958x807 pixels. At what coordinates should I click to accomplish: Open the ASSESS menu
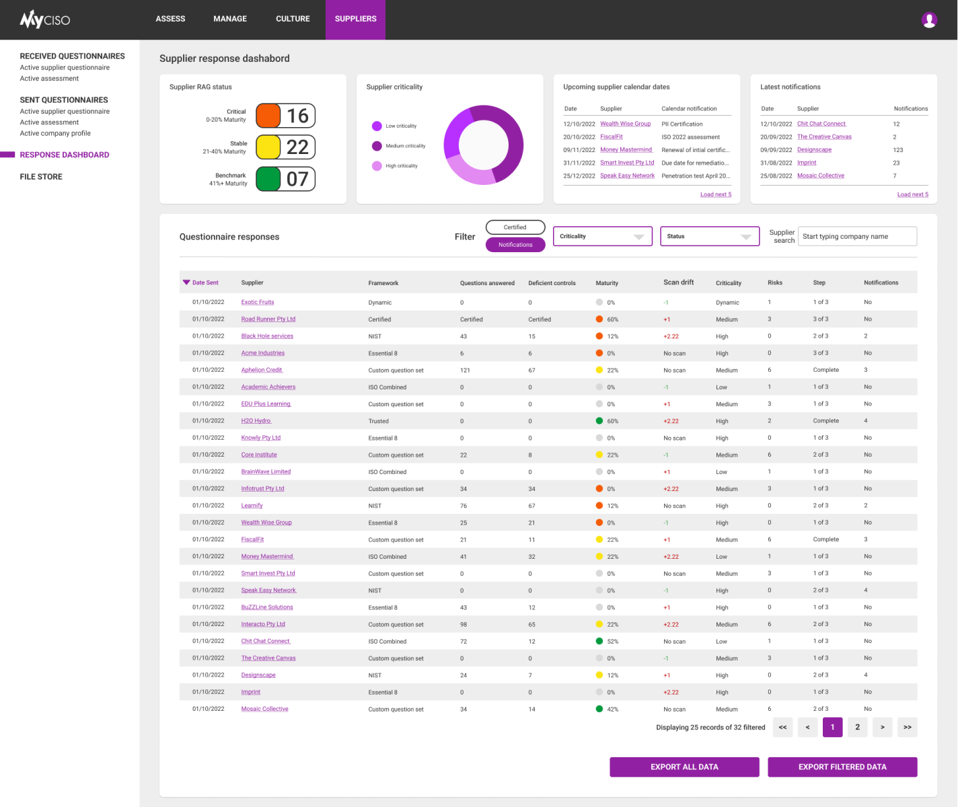tap(170, 19)
